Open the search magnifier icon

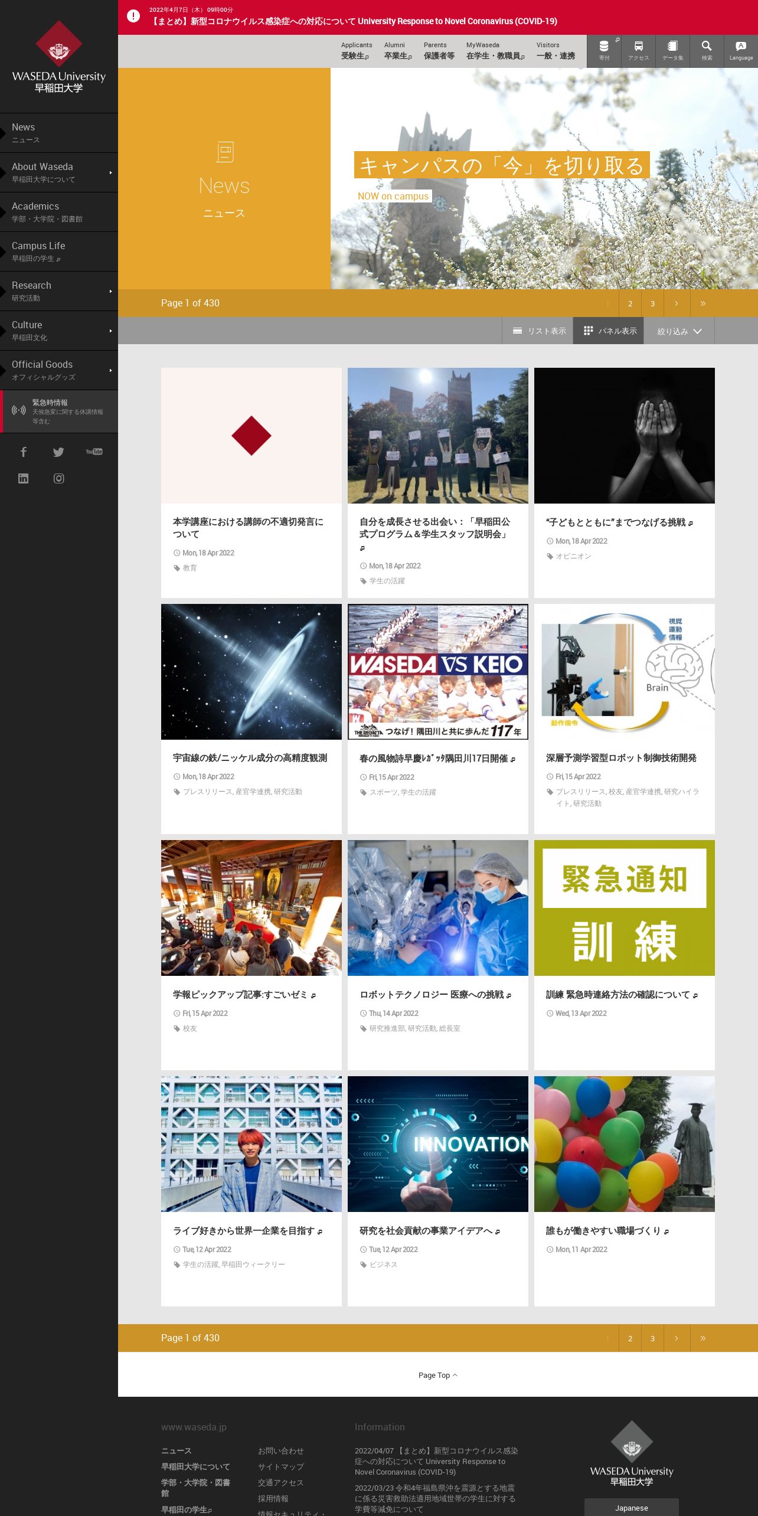coord(707,51)
